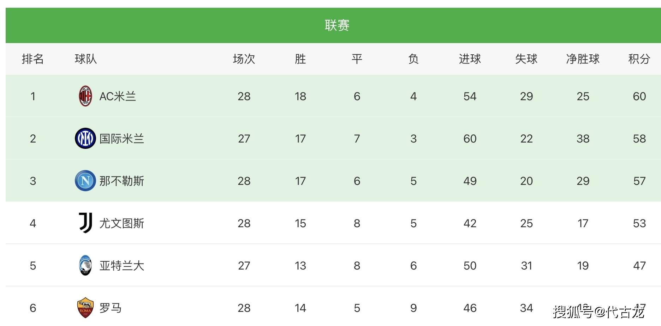Click the 积分 column header
Viewport: 661px width, 326px height.
(639, 59)
